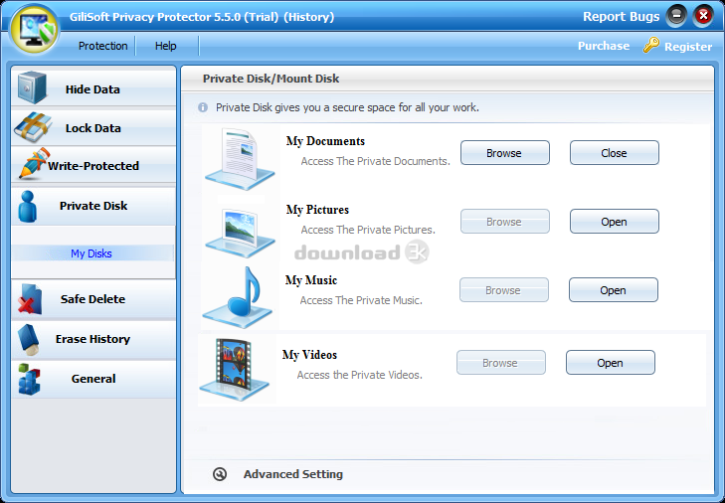Click the window title GiliSoft Privacy Protector
This screenshot has height=503, width=725.
pyautogui.click(x=202, y=17)
